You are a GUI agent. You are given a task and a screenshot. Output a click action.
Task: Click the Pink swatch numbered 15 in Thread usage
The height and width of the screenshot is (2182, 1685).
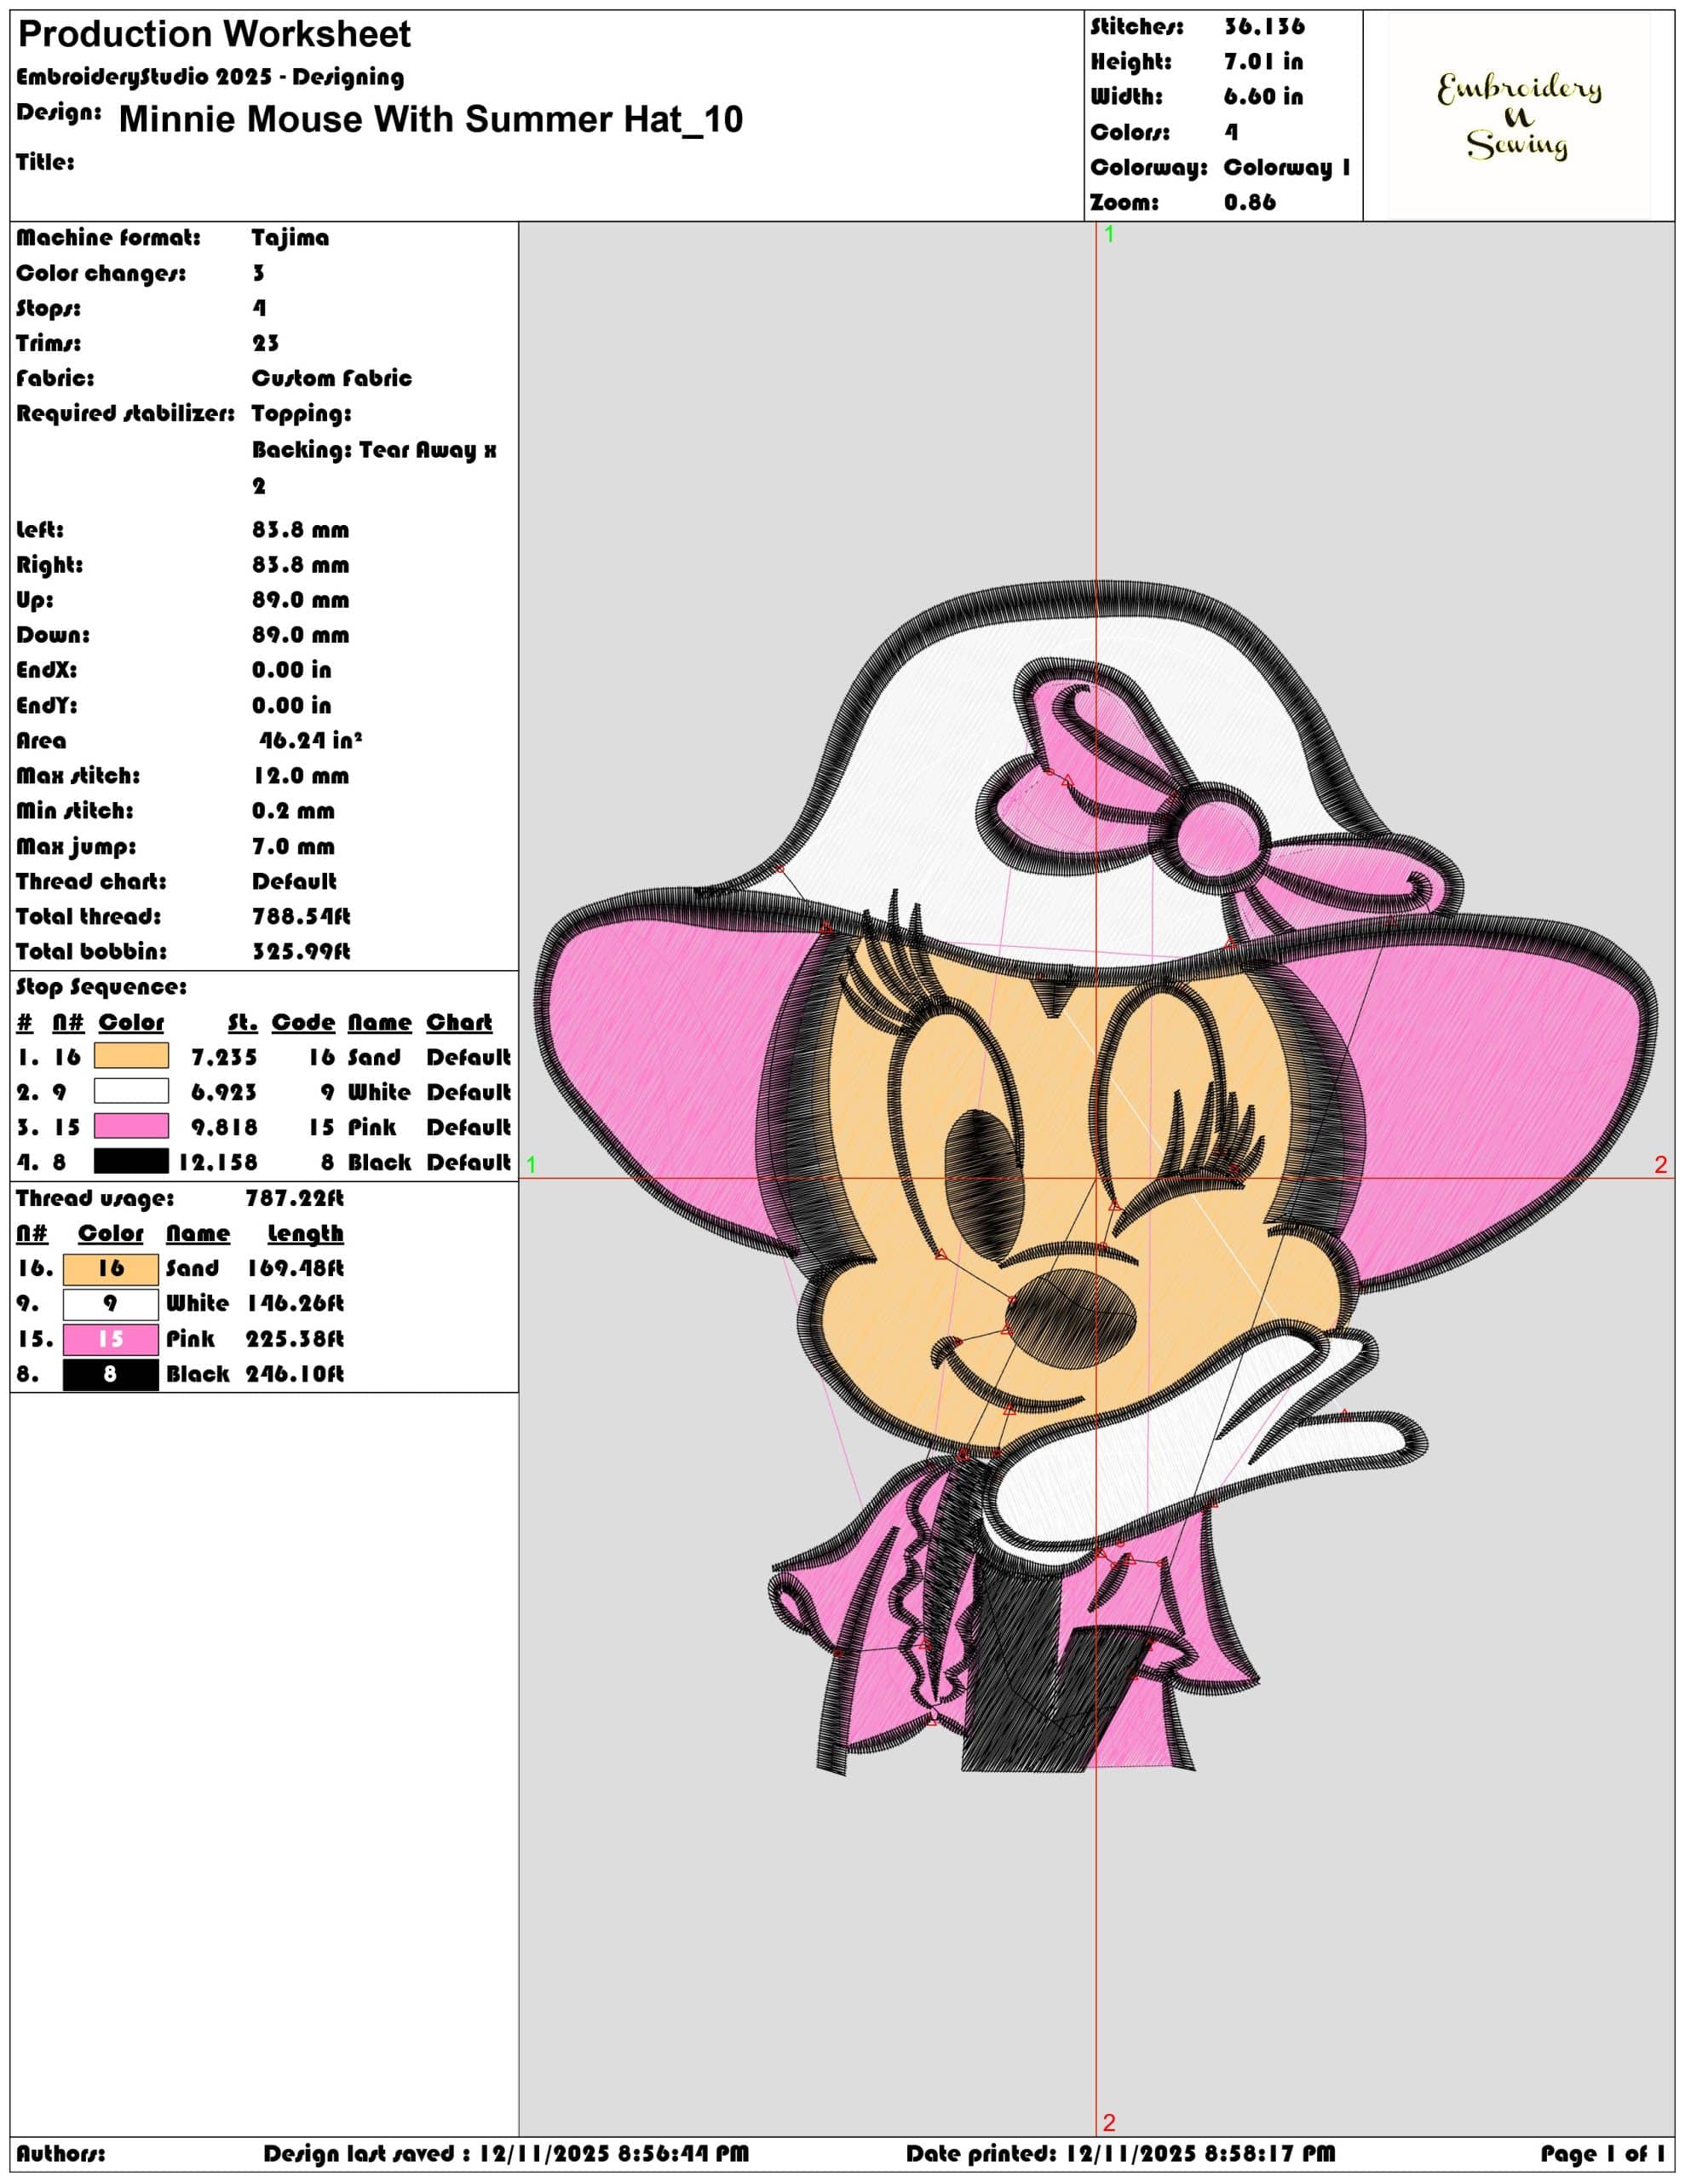(x=111, y=1339)
